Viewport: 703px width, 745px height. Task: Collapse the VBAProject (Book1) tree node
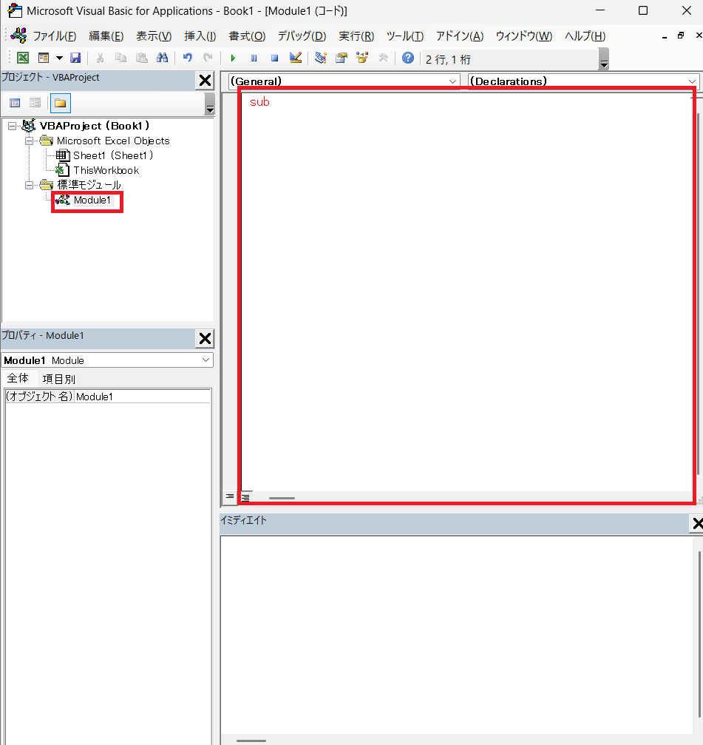tap(13, 126)
